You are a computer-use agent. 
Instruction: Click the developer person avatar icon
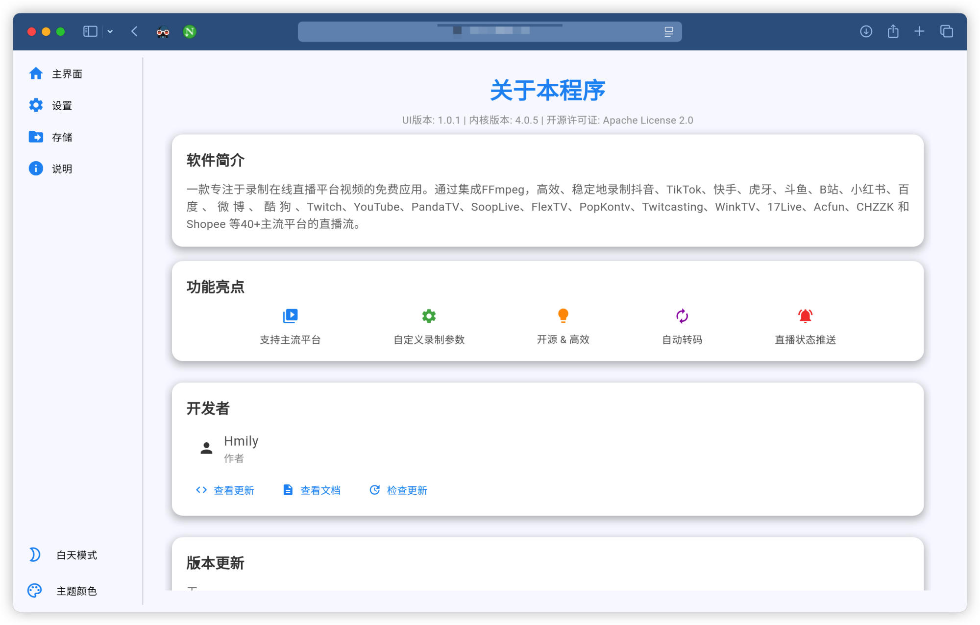206,448
